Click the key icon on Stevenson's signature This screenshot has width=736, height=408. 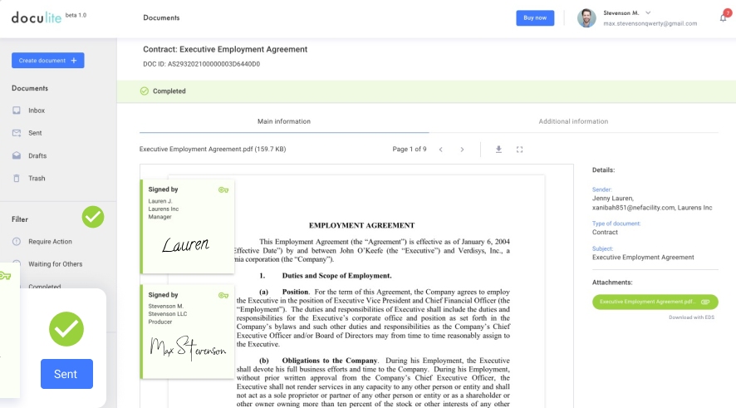pyautogui.click(x=223, y=295)
